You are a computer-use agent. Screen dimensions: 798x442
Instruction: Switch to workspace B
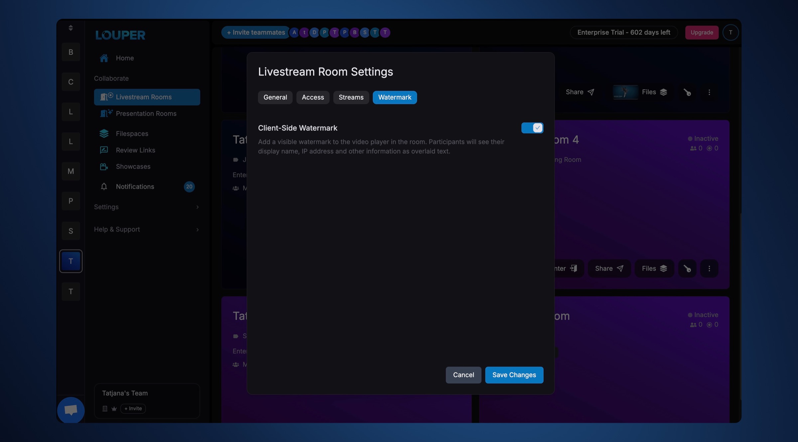[x=70, y=52]
